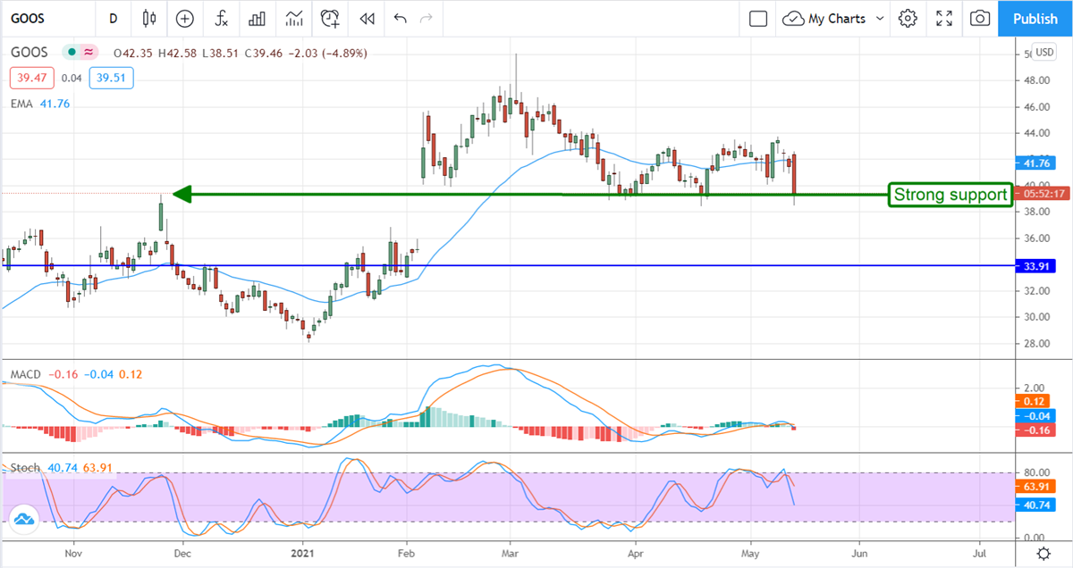Open the Indicators fx menu

click(221, 18)
